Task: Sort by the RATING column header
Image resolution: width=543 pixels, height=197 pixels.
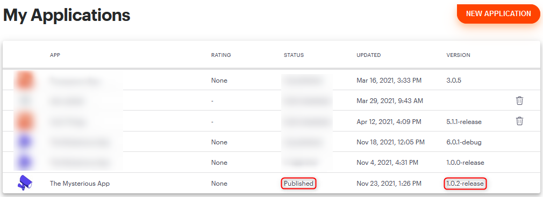Action: pyautogui.click(x=221, y=55)
